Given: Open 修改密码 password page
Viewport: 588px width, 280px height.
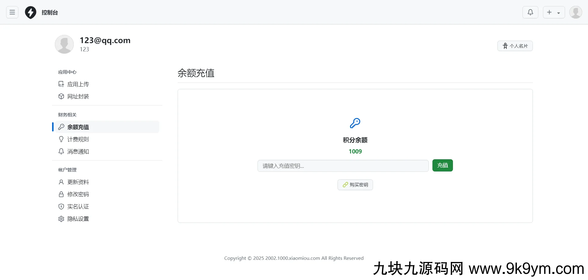Looking at the screenshot, I should (78, 194).
